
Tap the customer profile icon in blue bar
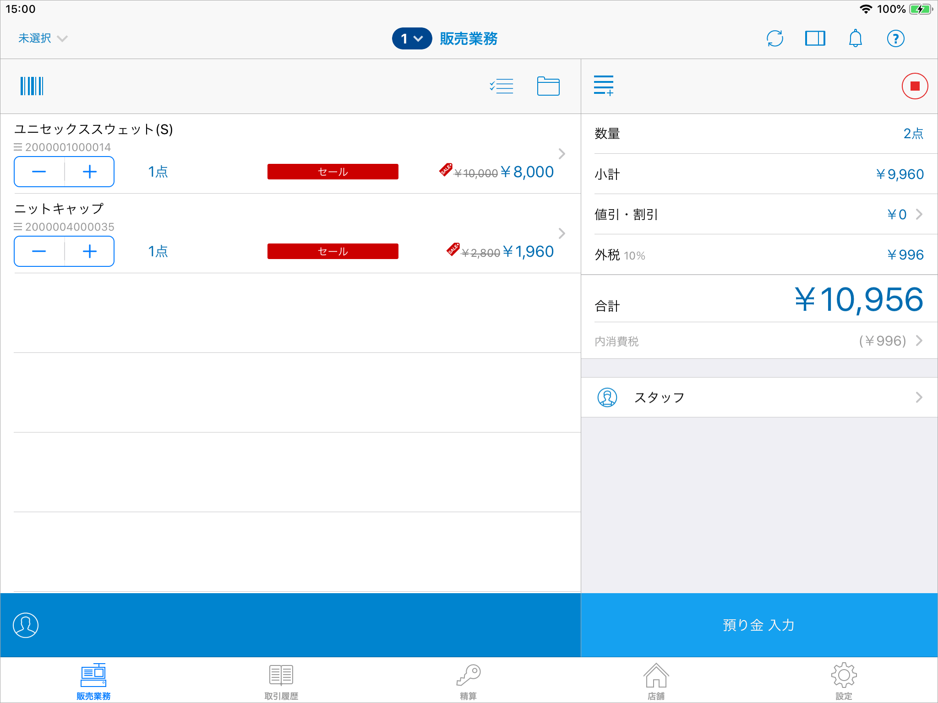26,625
